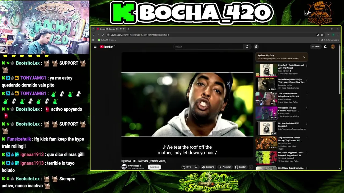
Task: View site information icon in the address bar
Action: 108,35
